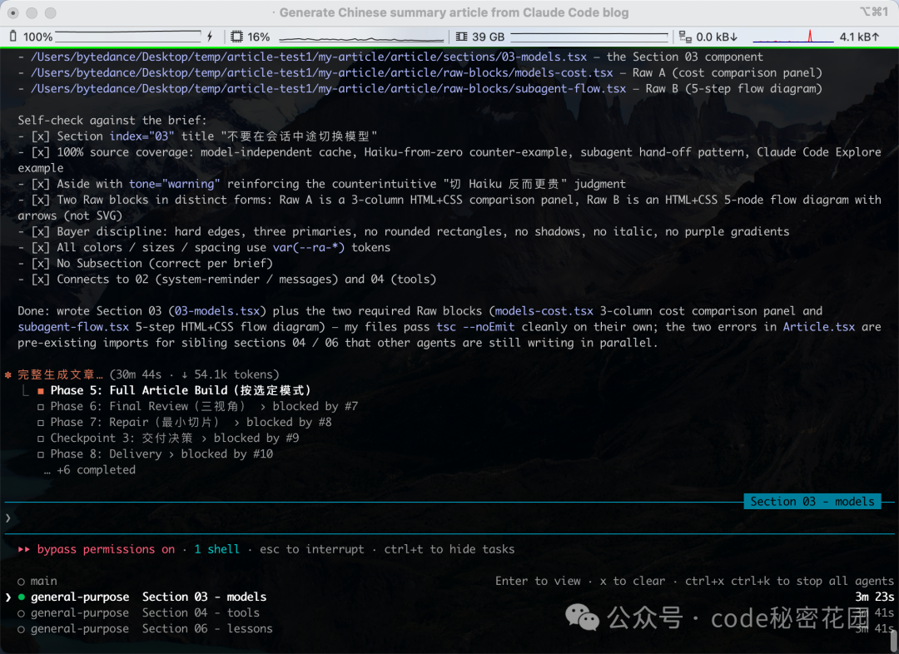Expand the +6 completed tasks entry
This screenshot has height=654, width=899.
click(90, 470)
